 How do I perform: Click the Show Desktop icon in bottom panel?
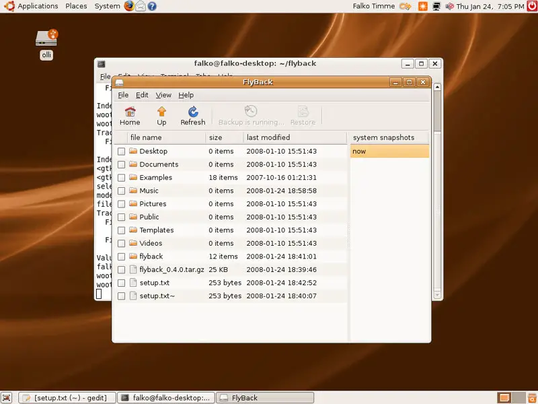pos(7,397)
